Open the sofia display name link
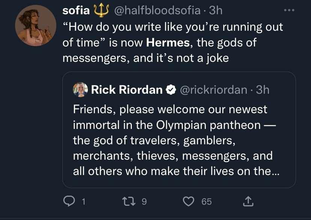The height and width of the screenshot is (220, 311). click(x=76, y=10)
